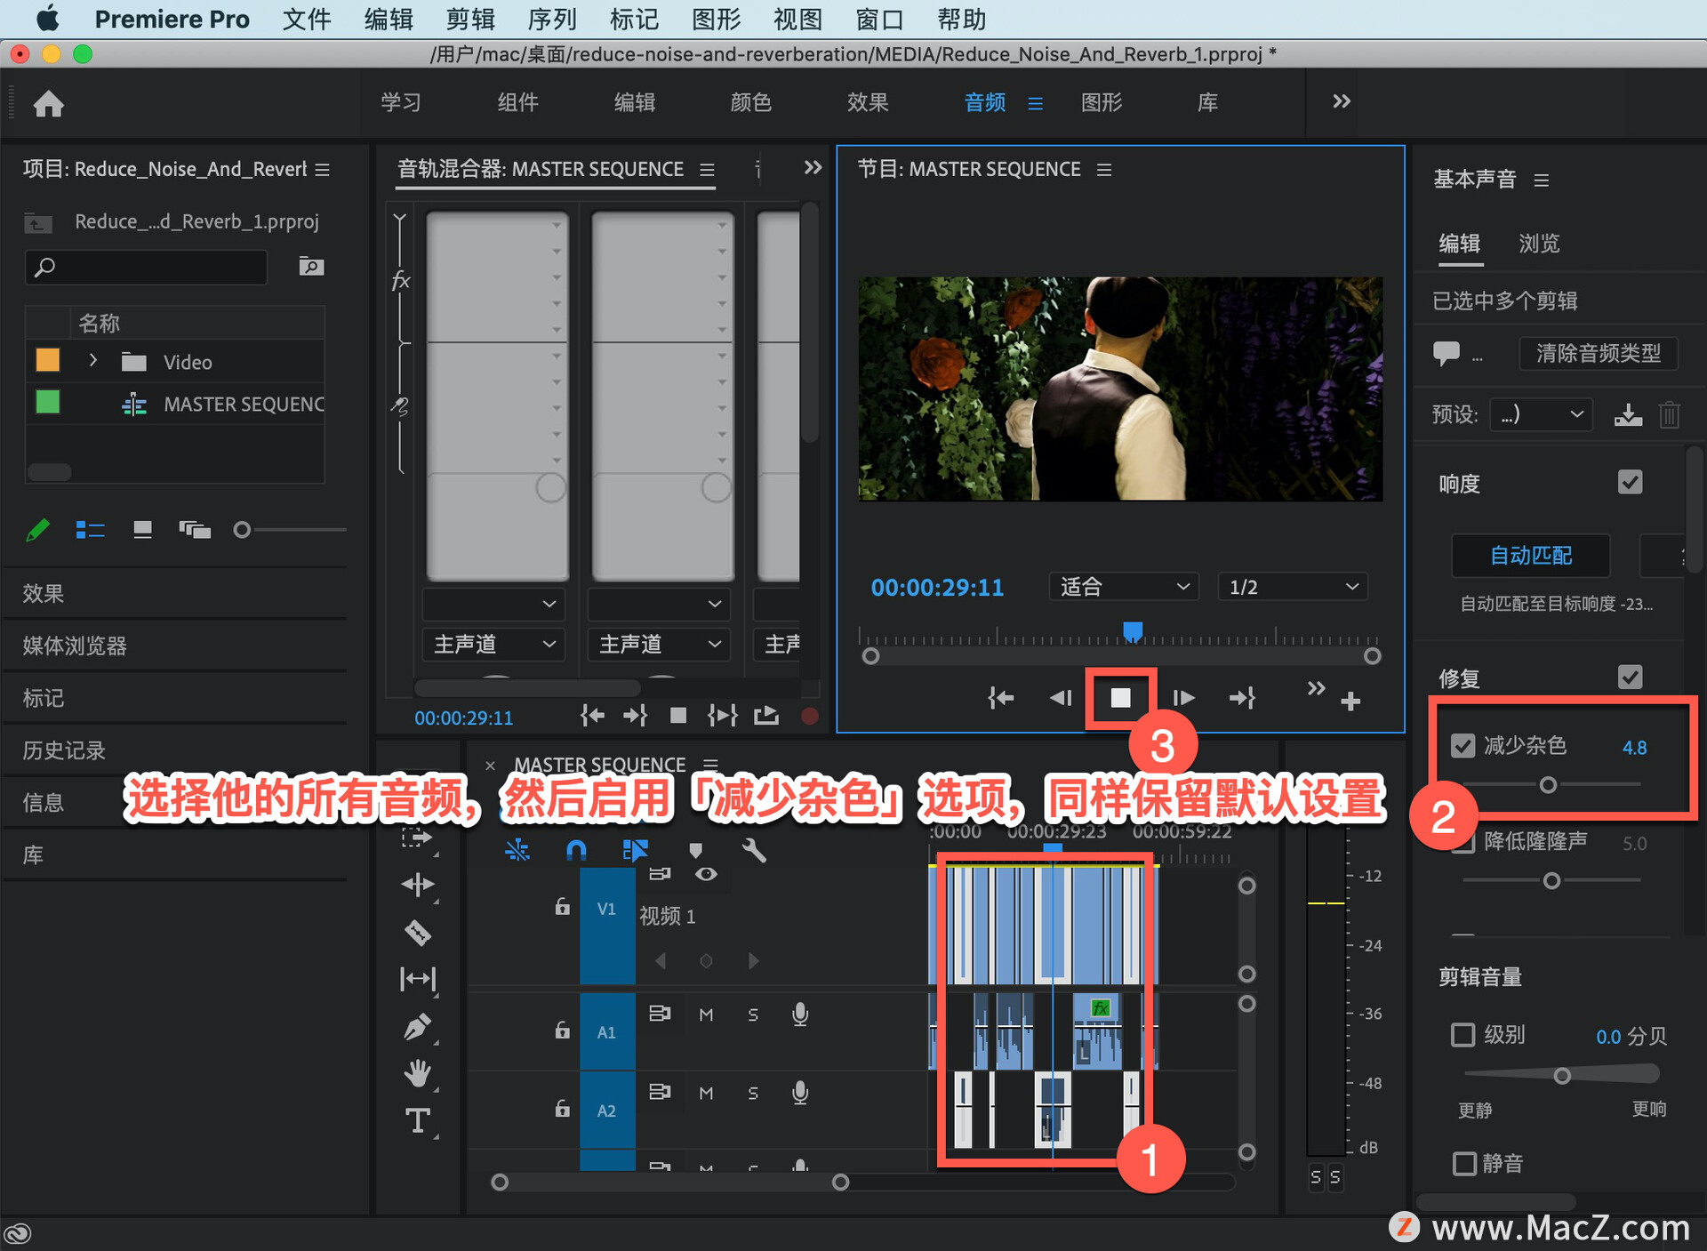The width and height of the screenshot is (1707, 1251).
Task: Click find-in-bin folder search icon
Action: tap(310, 266)
